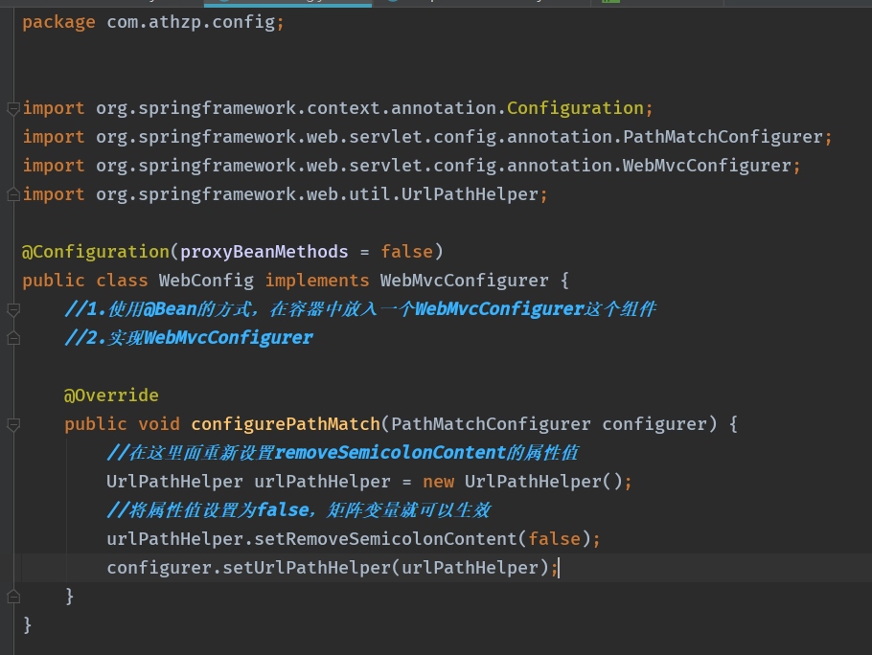The width and height of the screenshot is (872, 655).
Task: Click package name com.athzp.config
Action: point(191,22)
